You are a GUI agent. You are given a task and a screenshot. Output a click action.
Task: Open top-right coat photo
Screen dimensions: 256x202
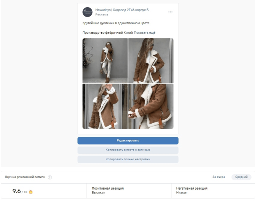point(151,61)
